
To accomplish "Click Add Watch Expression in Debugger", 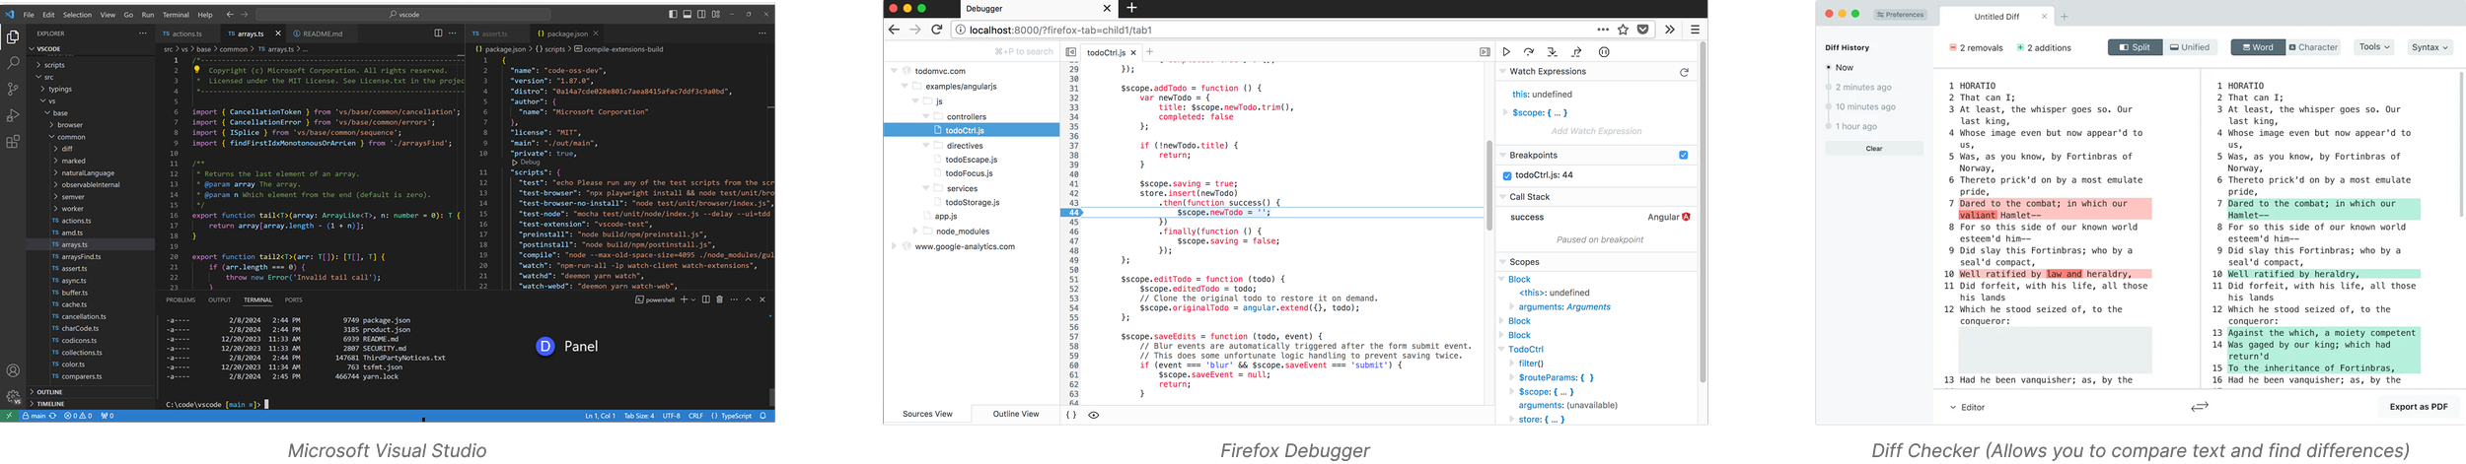I will pyautogui.click(x=1596, y=131).
